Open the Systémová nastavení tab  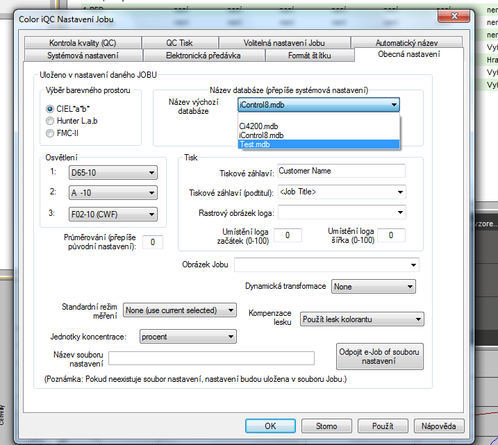pyautogui.click(x=83, y=56)
